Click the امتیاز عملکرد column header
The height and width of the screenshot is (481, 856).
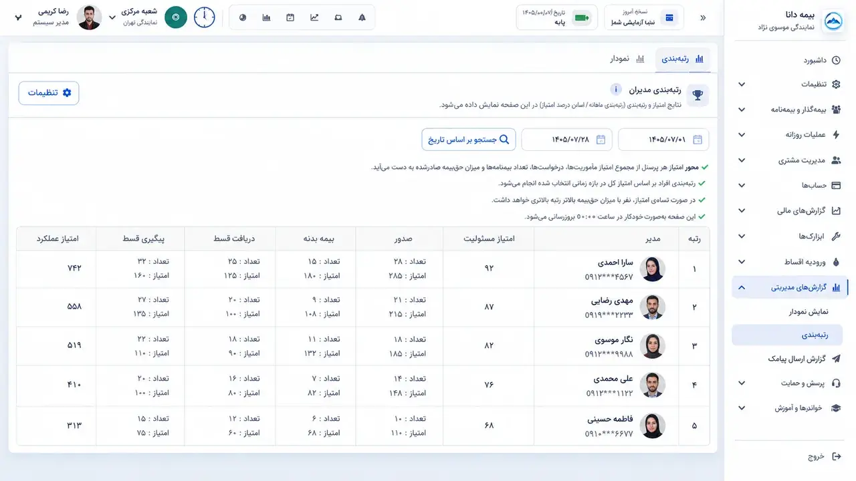56,238
